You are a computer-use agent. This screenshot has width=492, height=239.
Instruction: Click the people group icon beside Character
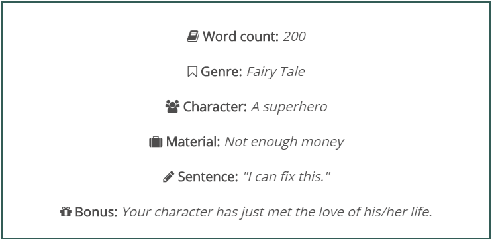coord(172,107)
